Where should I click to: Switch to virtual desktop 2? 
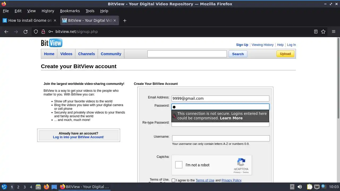click(x=18, y=187)
